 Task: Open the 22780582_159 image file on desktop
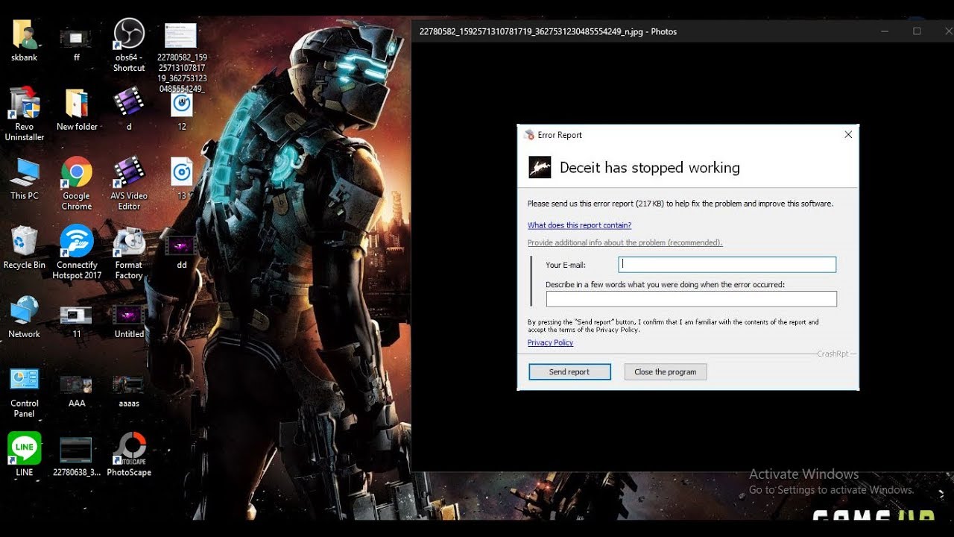click(181, 37)
